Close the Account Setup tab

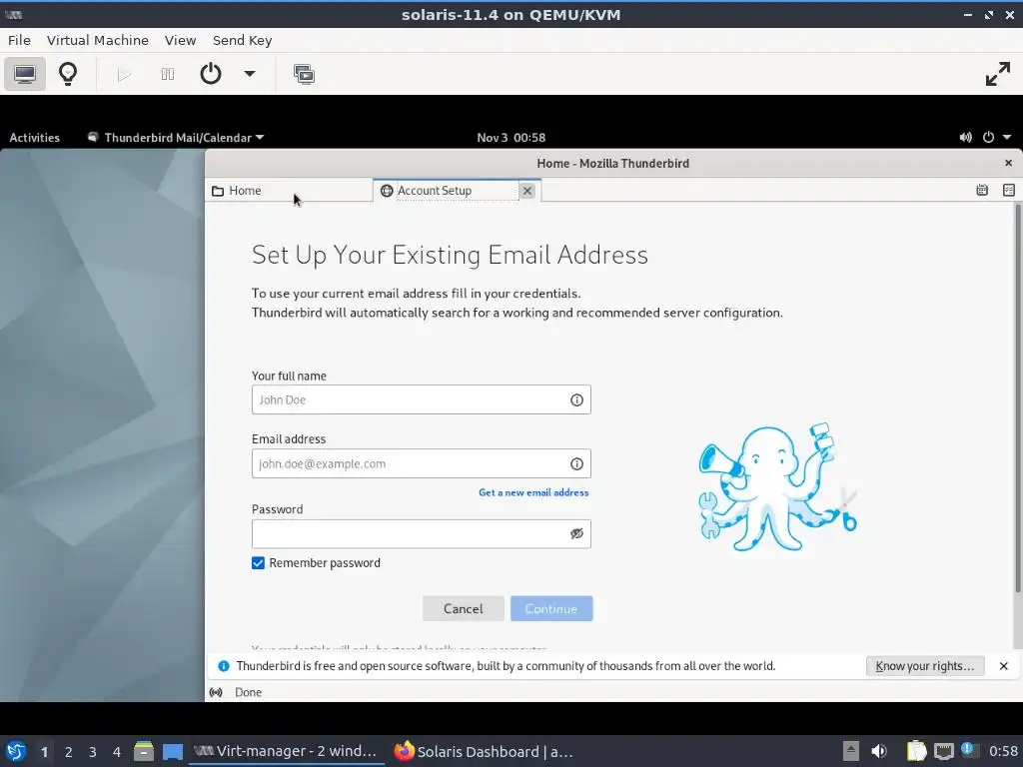[527, 191]
